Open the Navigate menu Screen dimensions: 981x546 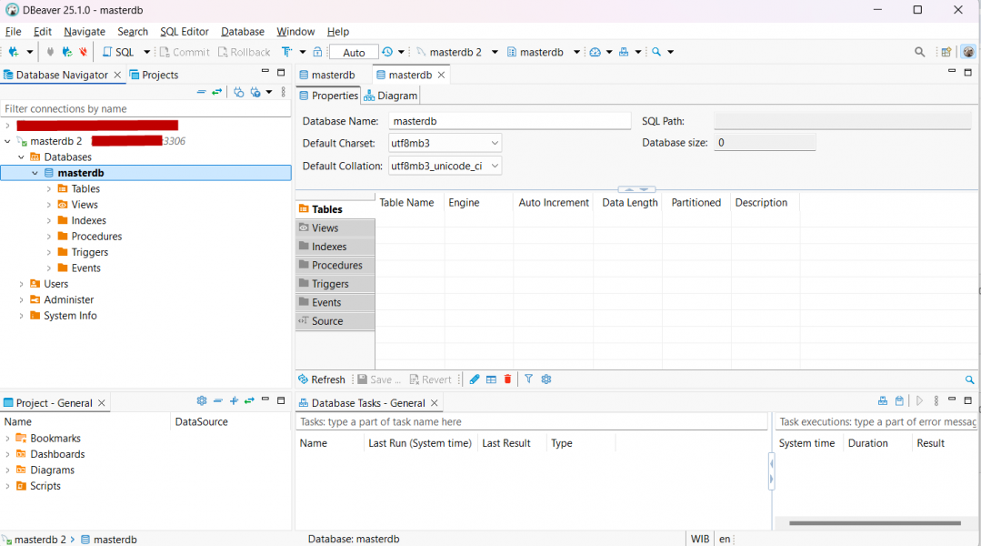coord(85,31)
